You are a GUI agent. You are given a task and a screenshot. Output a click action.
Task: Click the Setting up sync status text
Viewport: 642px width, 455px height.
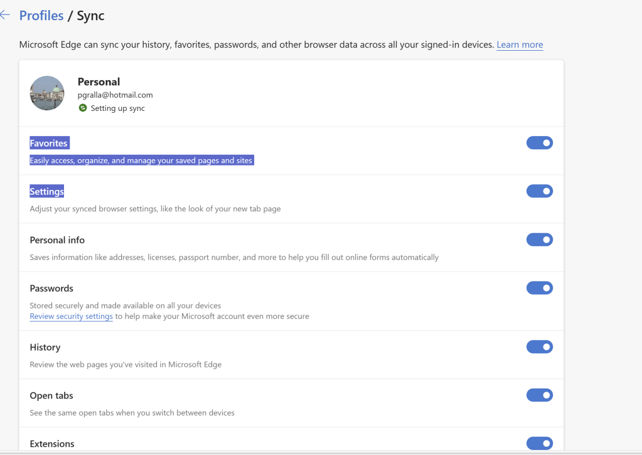(x=118, y=108)
